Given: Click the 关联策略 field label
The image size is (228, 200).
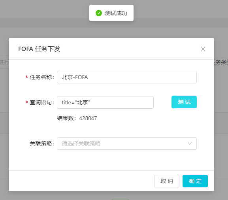Looking at the screenshot, I should [x=42, y=143].
